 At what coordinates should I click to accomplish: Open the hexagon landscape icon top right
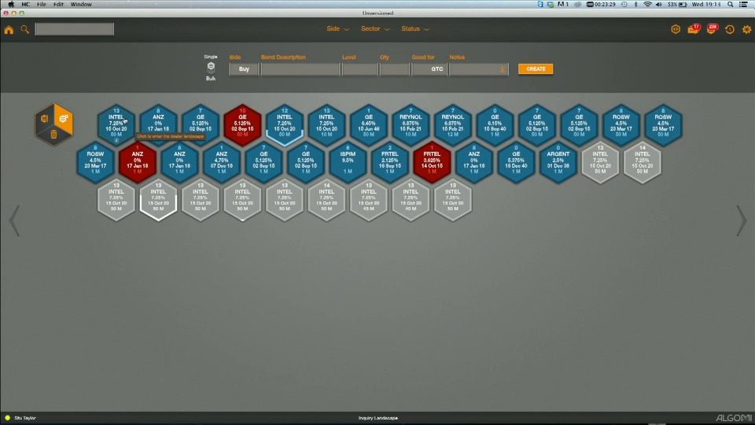click(676, 29)
